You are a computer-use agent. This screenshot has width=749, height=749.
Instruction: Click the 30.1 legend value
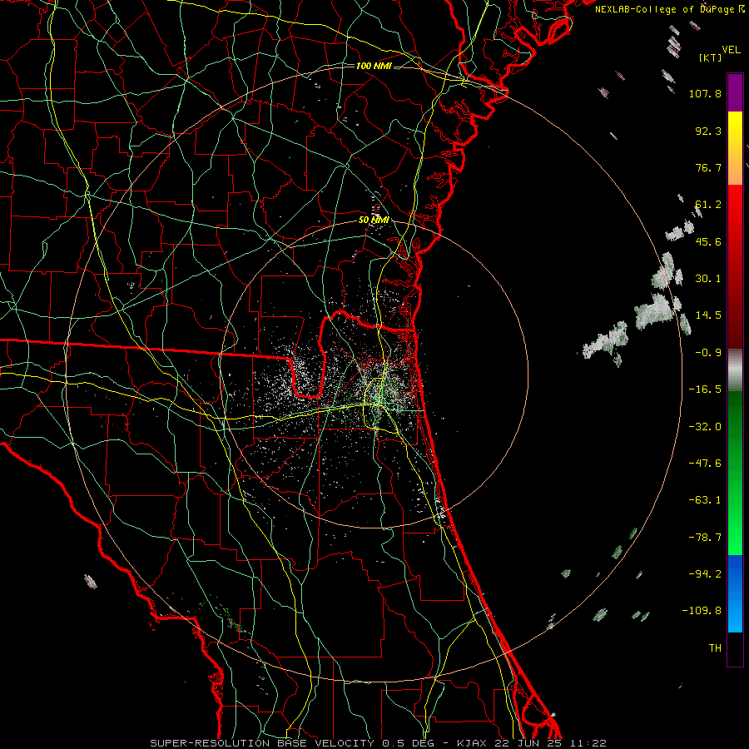pos(708,279)
